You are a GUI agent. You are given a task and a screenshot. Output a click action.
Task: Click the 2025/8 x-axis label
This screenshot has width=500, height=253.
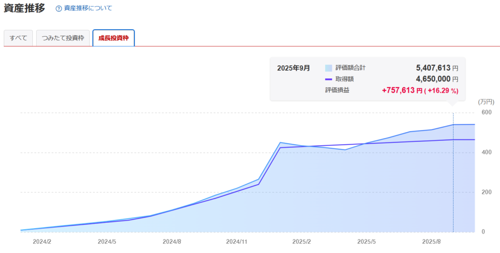point(432,242)
